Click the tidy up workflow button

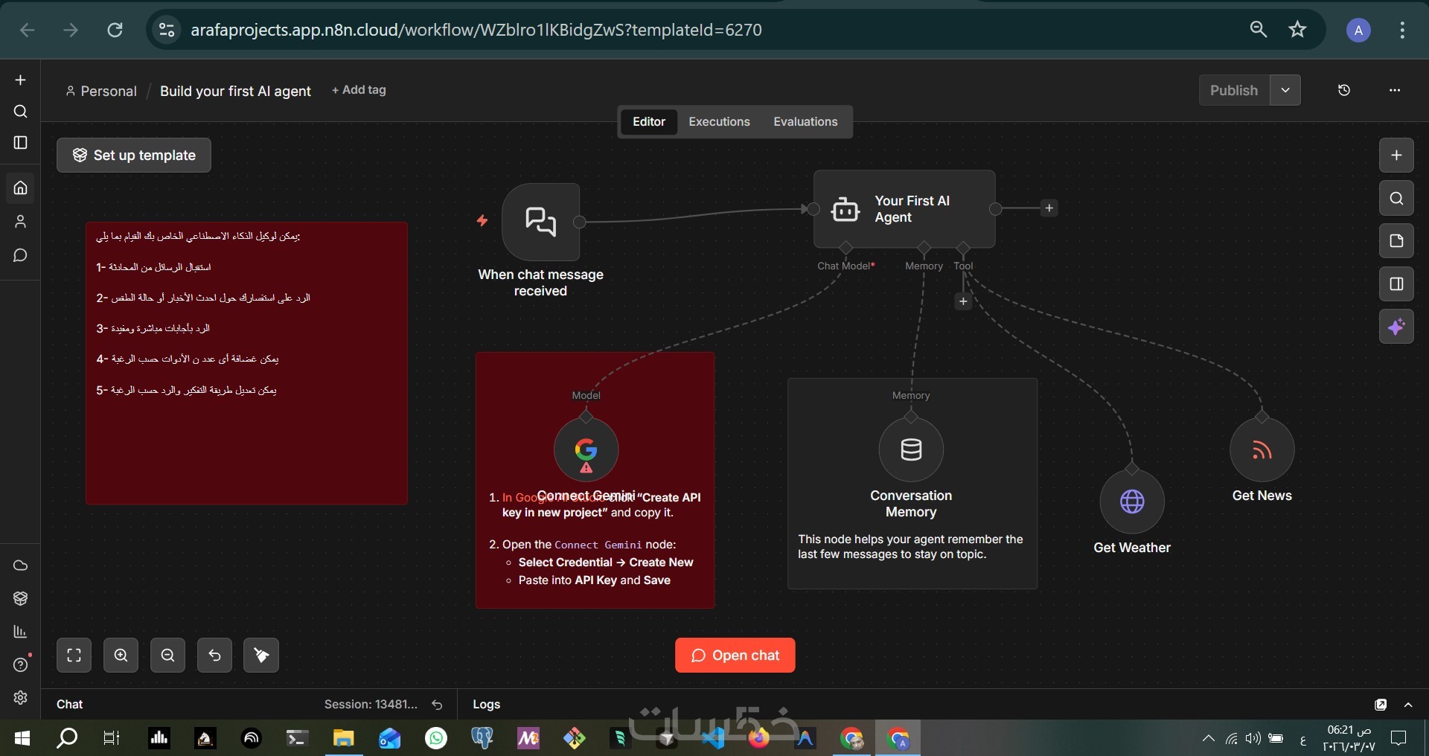tap(261, 656)
